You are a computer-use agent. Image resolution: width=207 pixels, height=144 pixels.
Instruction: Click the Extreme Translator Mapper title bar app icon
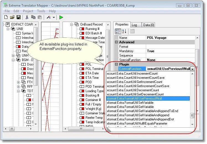(6, 5)
